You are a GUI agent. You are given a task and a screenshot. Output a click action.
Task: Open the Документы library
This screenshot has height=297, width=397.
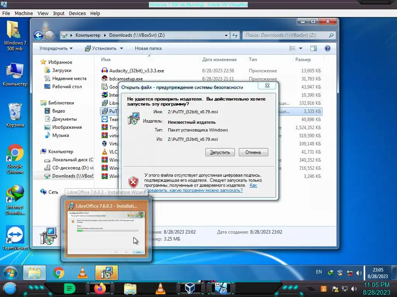click(x=64, y=119)
